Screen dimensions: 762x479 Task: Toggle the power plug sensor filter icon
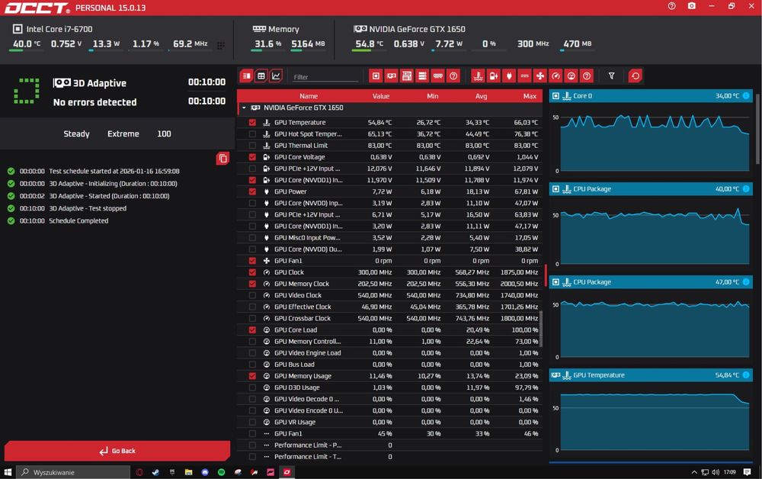click(x=509, y=76)
